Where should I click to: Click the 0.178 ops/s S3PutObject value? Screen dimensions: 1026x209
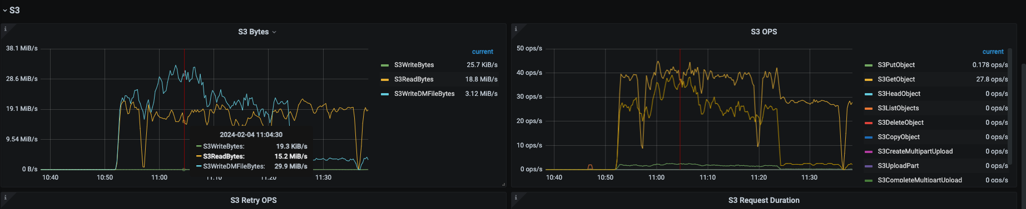[x=990, y=65]
